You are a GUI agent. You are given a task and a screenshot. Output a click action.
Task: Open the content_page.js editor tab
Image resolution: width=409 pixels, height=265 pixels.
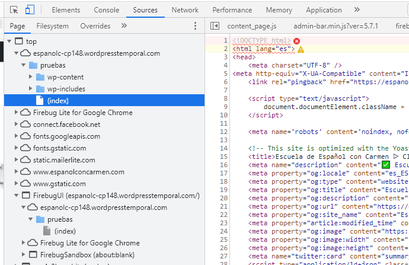[252, 26]
